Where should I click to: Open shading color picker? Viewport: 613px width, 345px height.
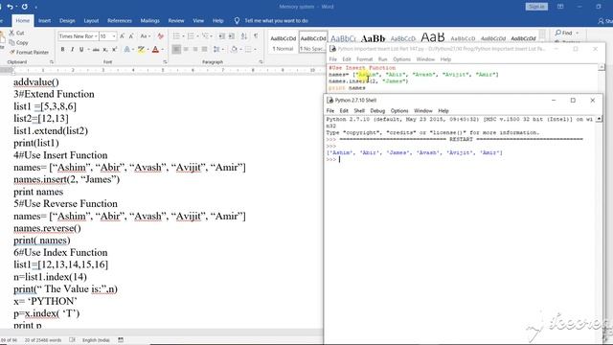[234, 49]
